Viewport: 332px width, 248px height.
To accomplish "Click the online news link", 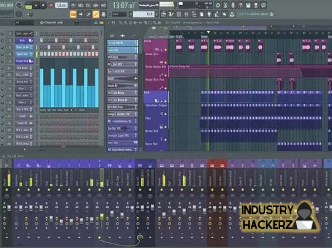I will pyautogui.click(x=252, y=14).
